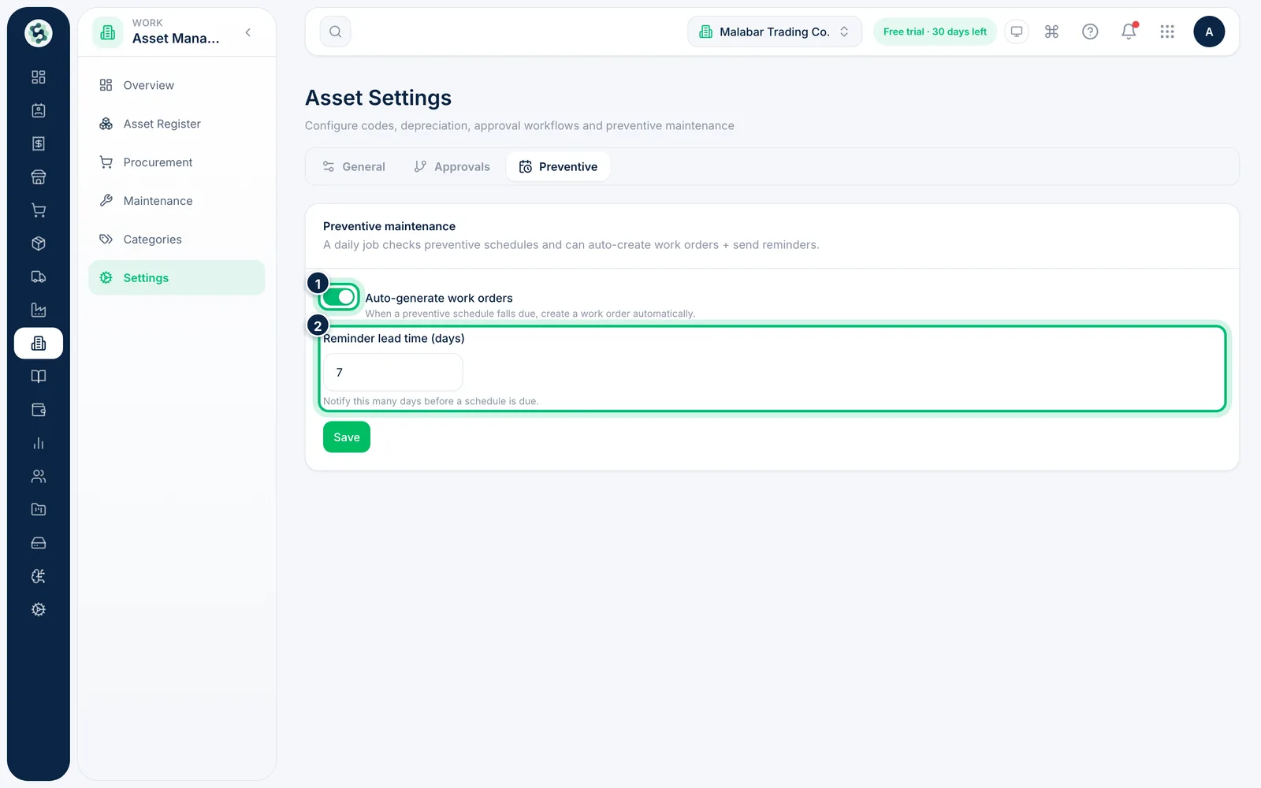Open Categories menu item
This screenshot has height=788, width=1261.
click(177, 240)
